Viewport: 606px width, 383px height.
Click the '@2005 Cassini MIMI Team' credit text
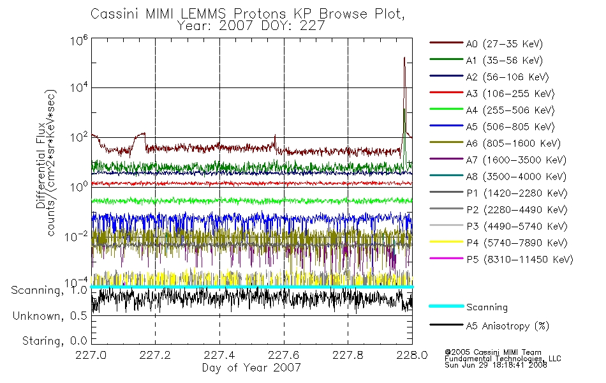(x=492, y=352)
